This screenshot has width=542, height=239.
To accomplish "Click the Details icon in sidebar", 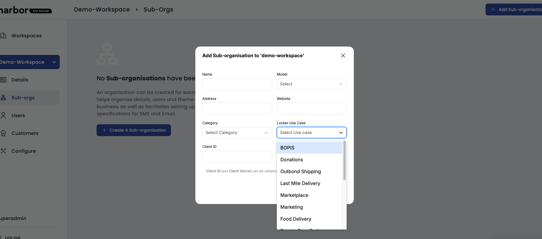I will coord(3,80).
